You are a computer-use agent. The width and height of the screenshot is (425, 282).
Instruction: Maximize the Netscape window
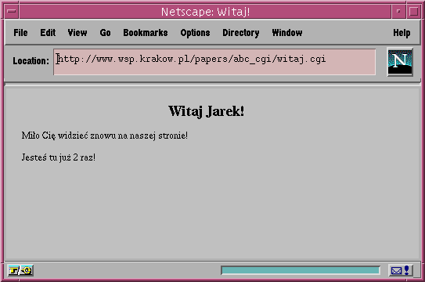(413, 12)
